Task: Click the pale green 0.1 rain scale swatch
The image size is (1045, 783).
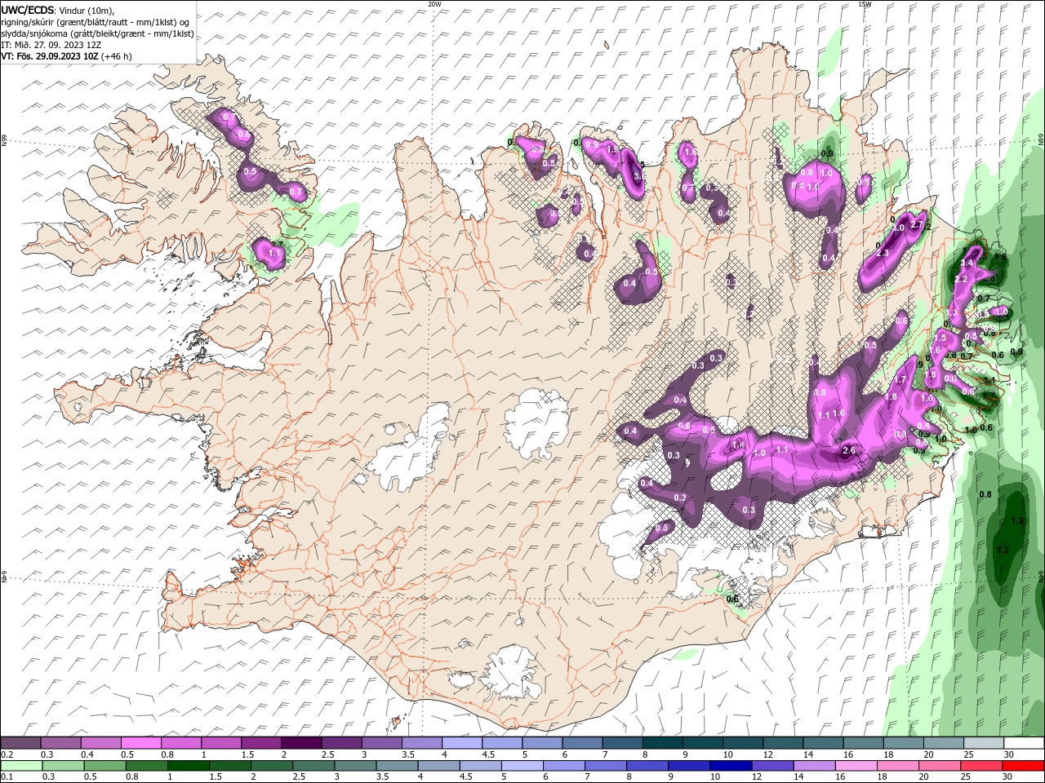Action: pyautogui.click(x=20, y=766)
